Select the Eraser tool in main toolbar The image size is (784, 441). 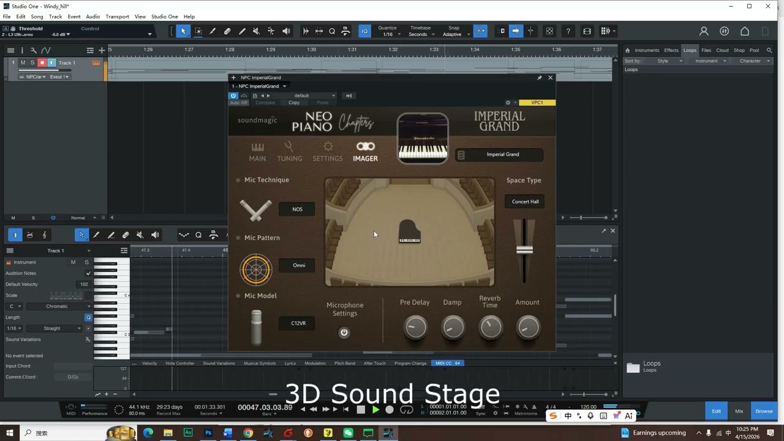point(227,31)
